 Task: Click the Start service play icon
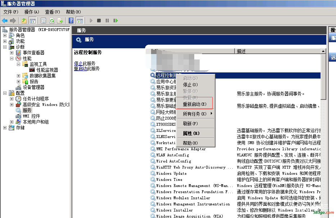(x=91, y=21)
